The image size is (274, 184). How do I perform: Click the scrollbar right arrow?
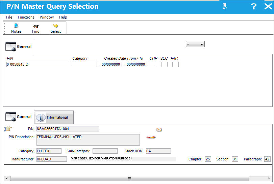[269, 178]
